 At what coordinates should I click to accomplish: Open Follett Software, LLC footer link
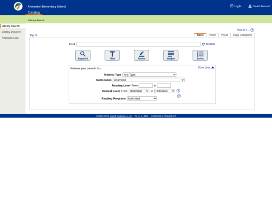[121, 116]
